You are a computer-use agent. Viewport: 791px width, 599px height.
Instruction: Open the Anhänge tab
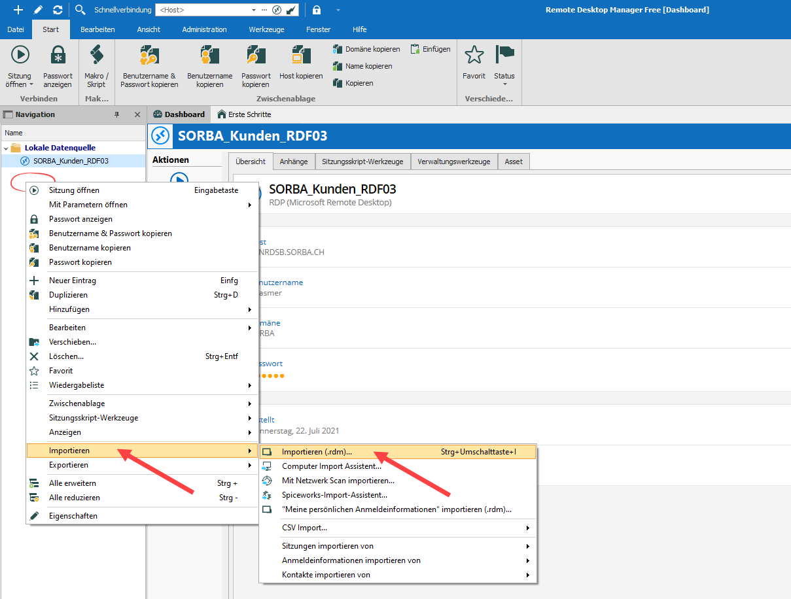click(294, 162)
